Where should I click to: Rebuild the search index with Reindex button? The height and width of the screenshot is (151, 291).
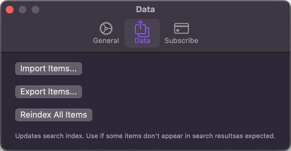point(54,115)
